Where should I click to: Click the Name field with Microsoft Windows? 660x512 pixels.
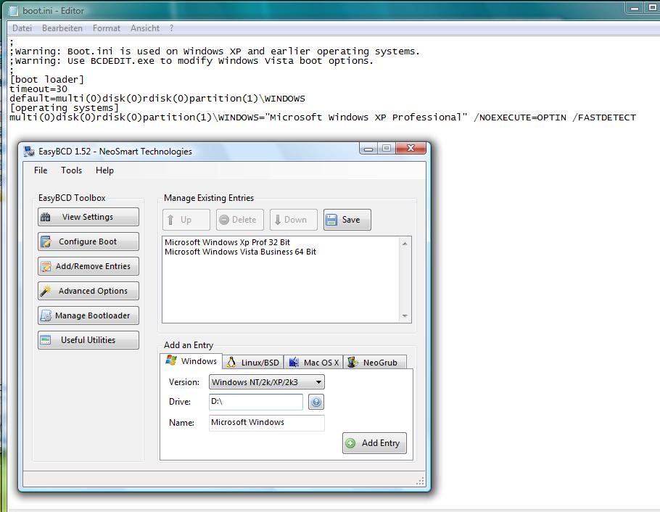[267, 423]
